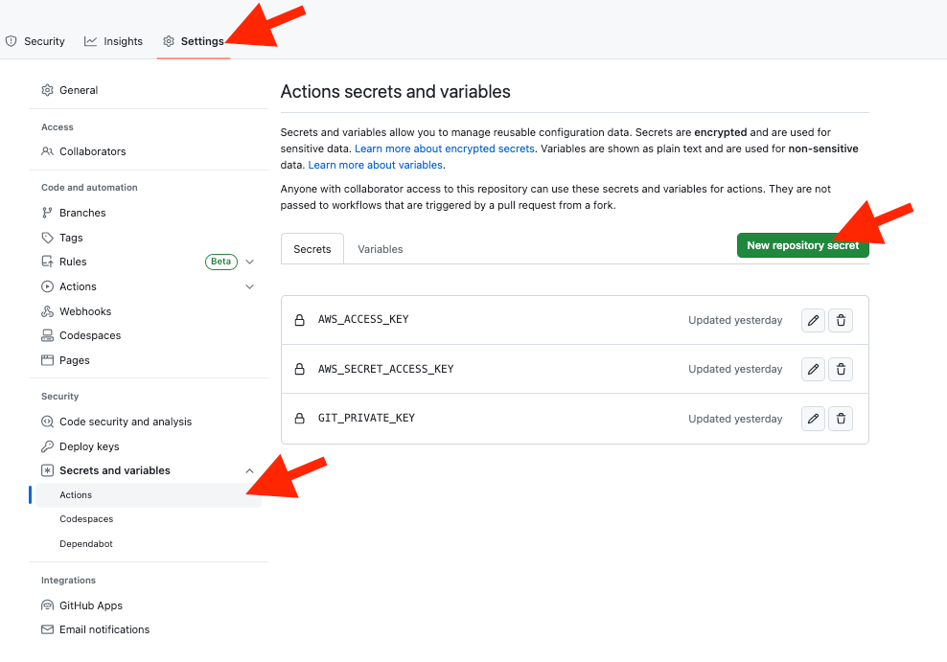Screen dimensions: 947x662
Task: Delete the GIT_PRIVATE_KEY secret via trash icon
Action: click(x=841, y=419)
